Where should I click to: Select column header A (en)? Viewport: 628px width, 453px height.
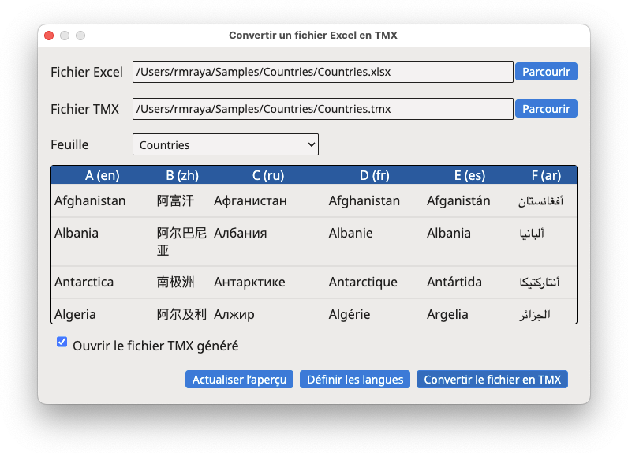(x=103, y=175)
